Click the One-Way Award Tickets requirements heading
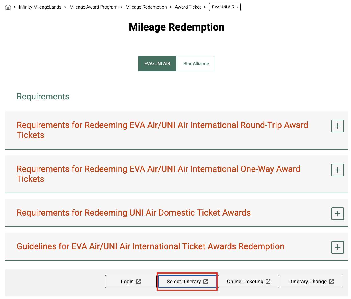 pyautogui.click(x=158, y=174)
